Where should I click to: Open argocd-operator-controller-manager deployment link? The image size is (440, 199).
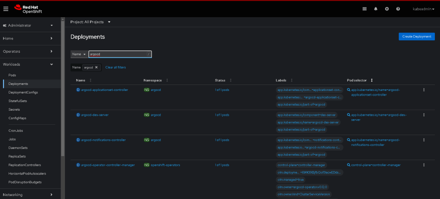pos(108,165)
